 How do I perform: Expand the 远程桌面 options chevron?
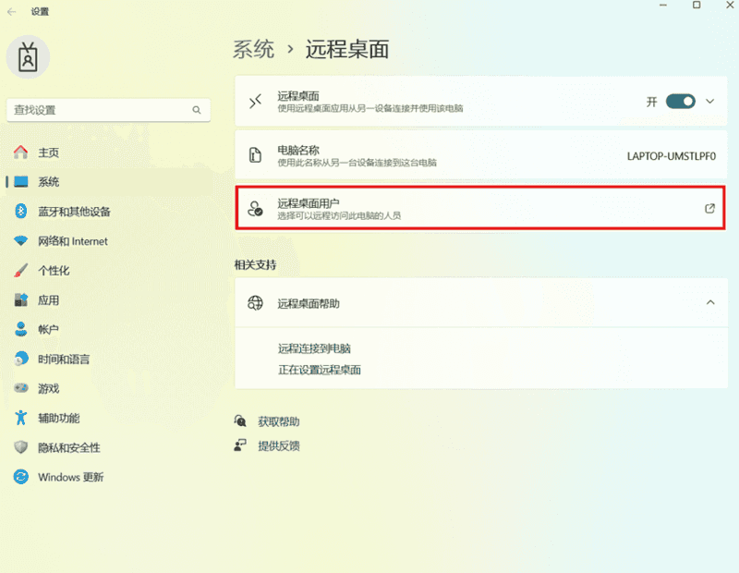click(709, 102)
